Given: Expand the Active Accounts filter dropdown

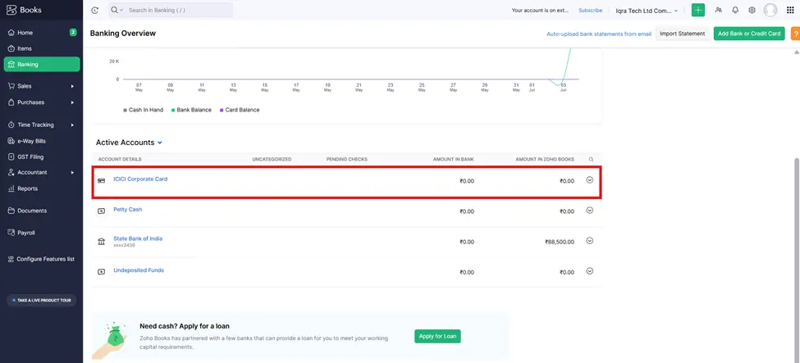Looking at the screenshot, I should coord(160,143).
